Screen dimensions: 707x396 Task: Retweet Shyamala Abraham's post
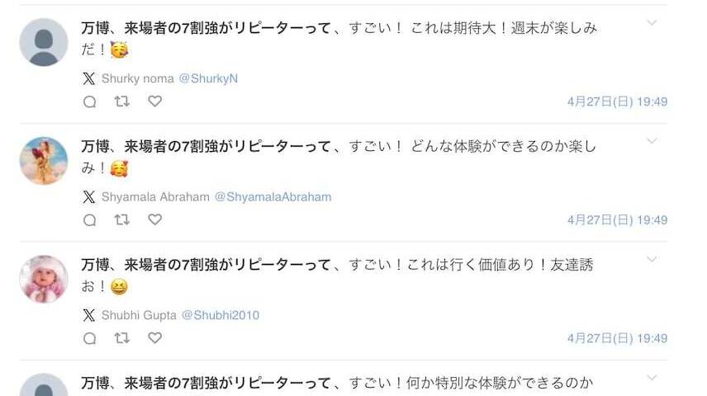[121, 219]
